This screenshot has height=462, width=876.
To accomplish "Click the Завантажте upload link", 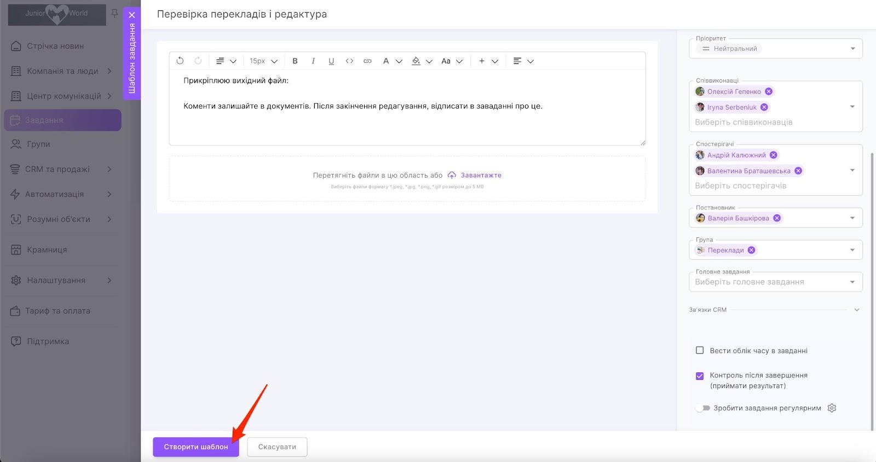I will (x=481, y=176).
